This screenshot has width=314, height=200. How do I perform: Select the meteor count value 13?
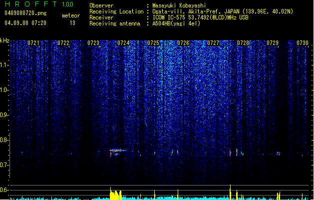pyautogui.click(x=72, y=23)
